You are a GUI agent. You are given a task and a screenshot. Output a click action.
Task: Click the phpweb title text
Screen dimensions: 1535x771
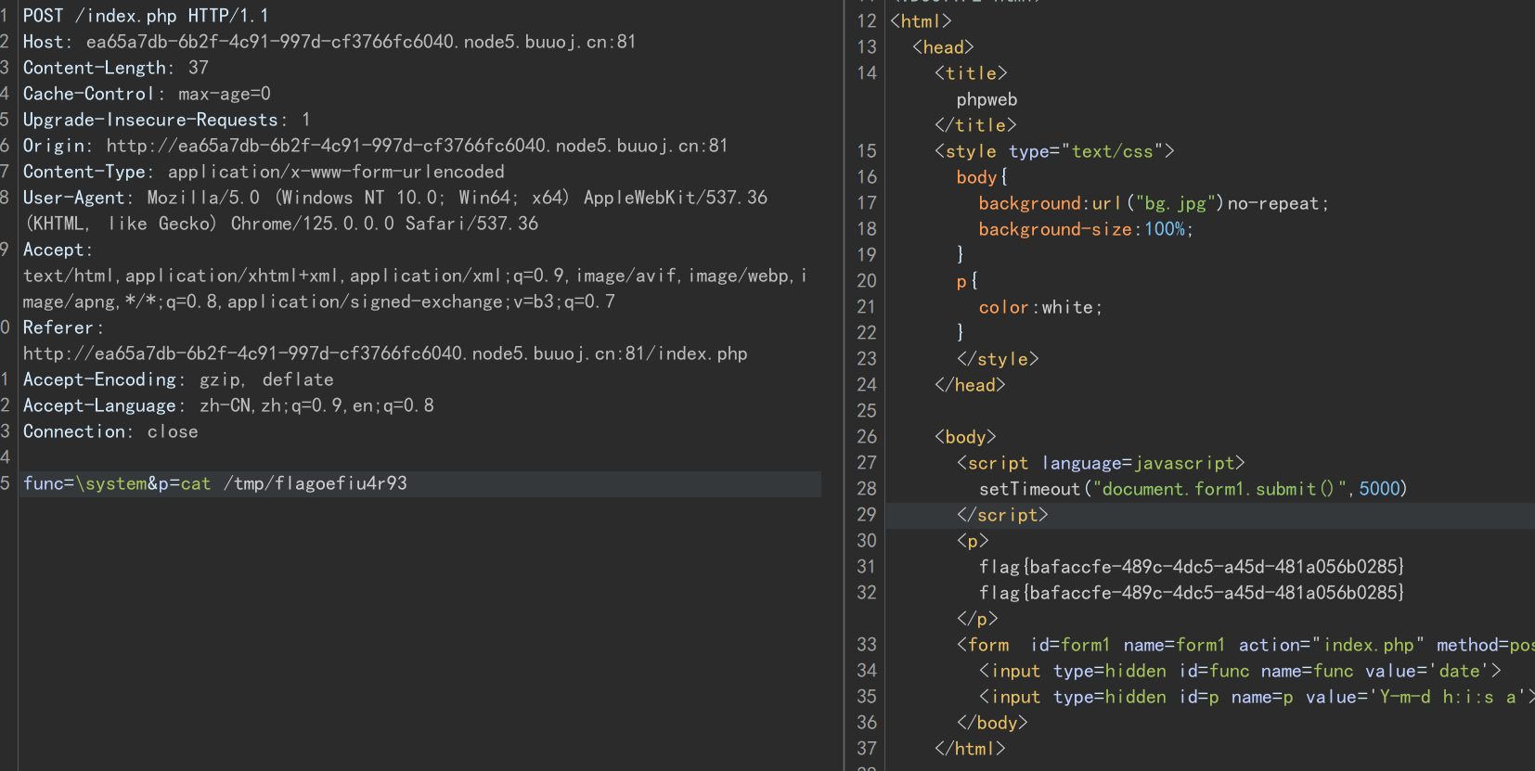987,98
